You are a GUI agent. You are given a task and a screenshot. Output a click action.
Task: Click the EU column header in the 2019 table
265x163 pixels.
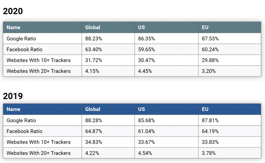[x=205, y=109]
